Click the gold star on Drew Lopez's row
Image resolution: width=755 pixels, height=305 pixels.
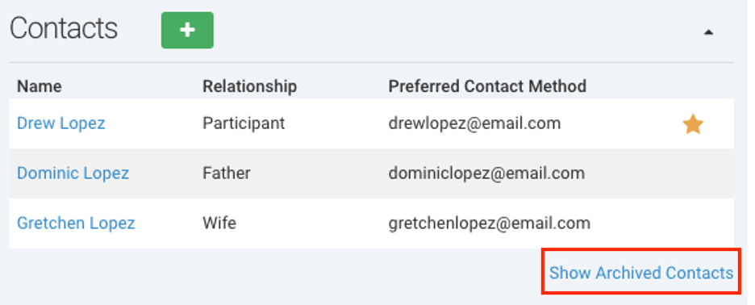[x=693, y=124]
